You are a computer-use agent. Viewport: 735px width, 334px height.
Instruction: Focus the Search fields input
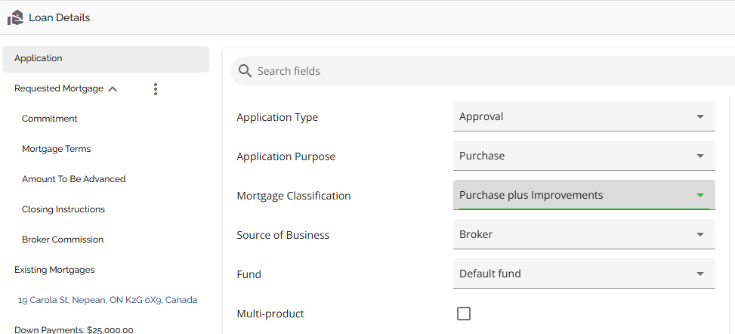[483, 71]
